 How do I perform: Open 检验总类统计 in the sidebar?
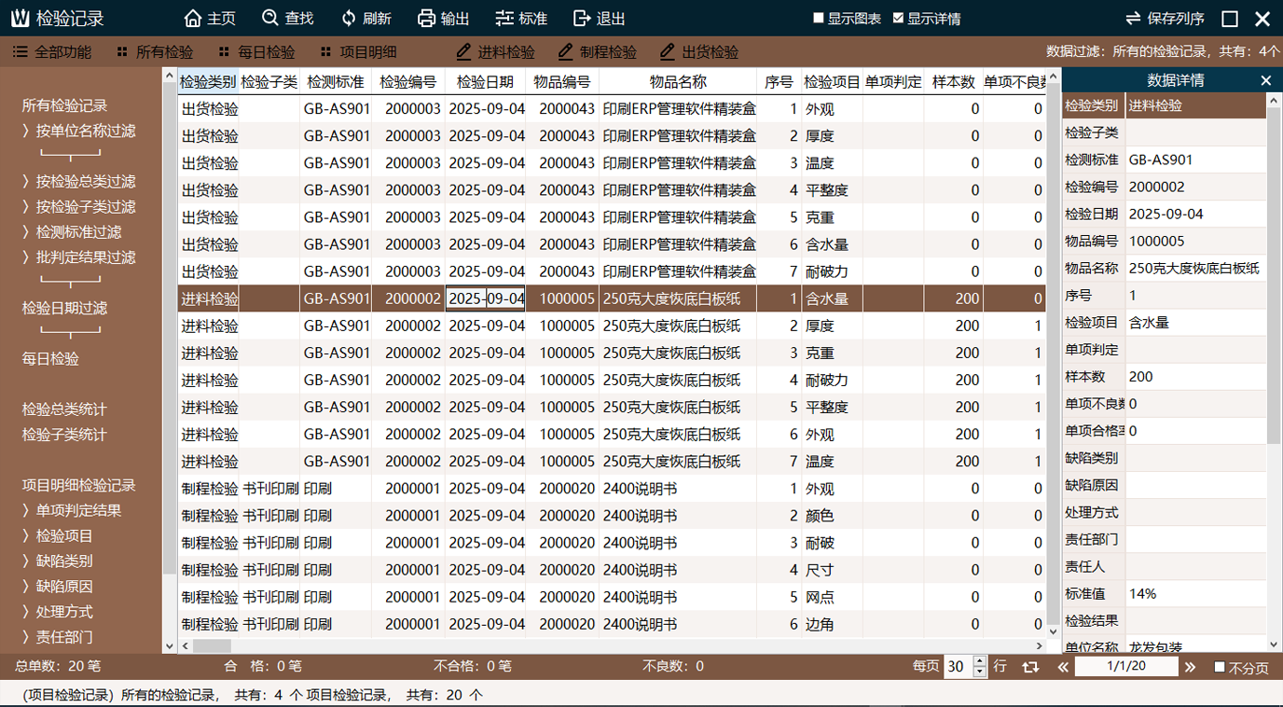click(64, 409)
